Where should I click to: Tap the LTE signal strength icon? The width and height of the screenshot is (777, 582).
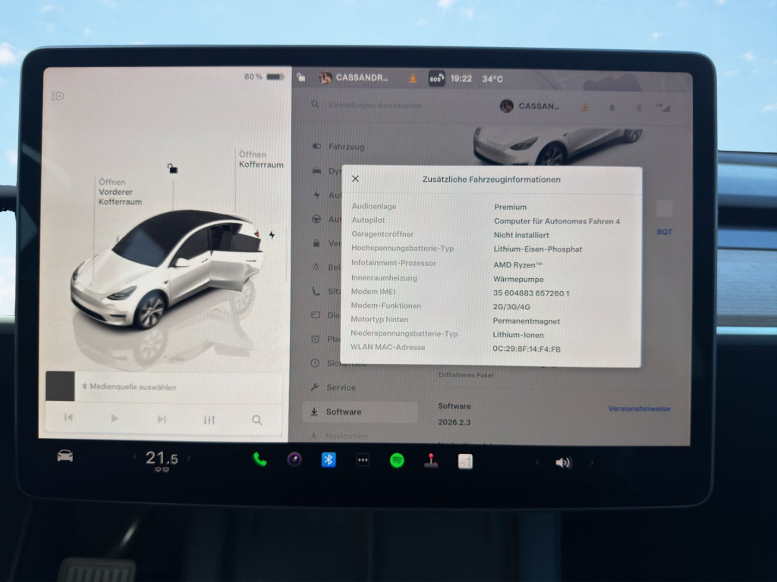tap(663, 108)
